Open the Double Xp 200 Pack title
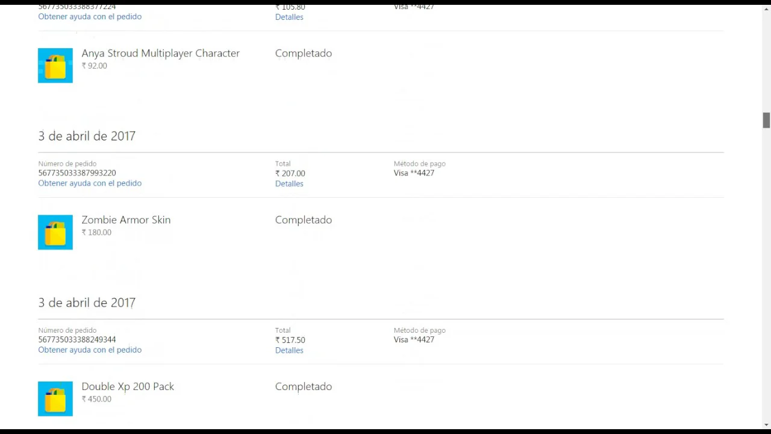Viewport: 771px width, 434px height. 128,386
